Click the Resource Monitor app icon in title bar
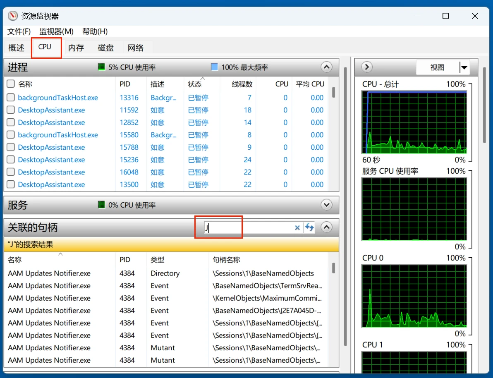 [12, 16]
